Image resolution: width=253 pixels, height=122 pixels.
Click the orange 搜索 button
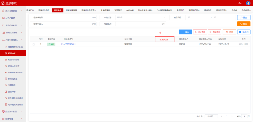[x=243, y=24]
